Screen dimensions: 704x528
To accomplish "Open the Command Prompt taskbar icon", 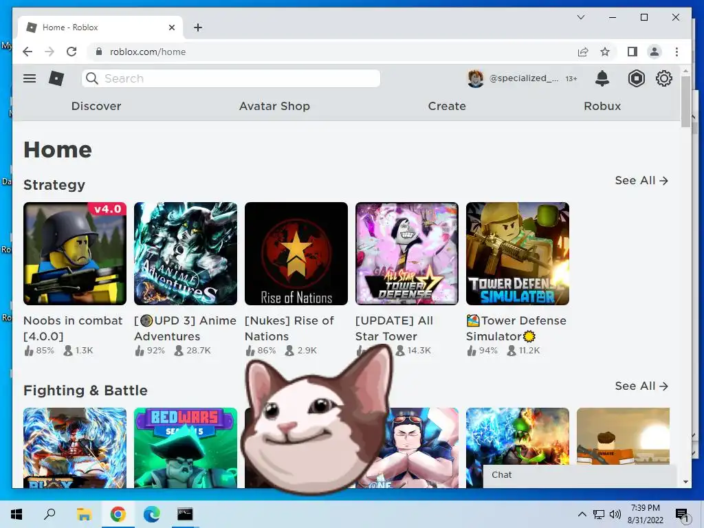I will 185,514.
